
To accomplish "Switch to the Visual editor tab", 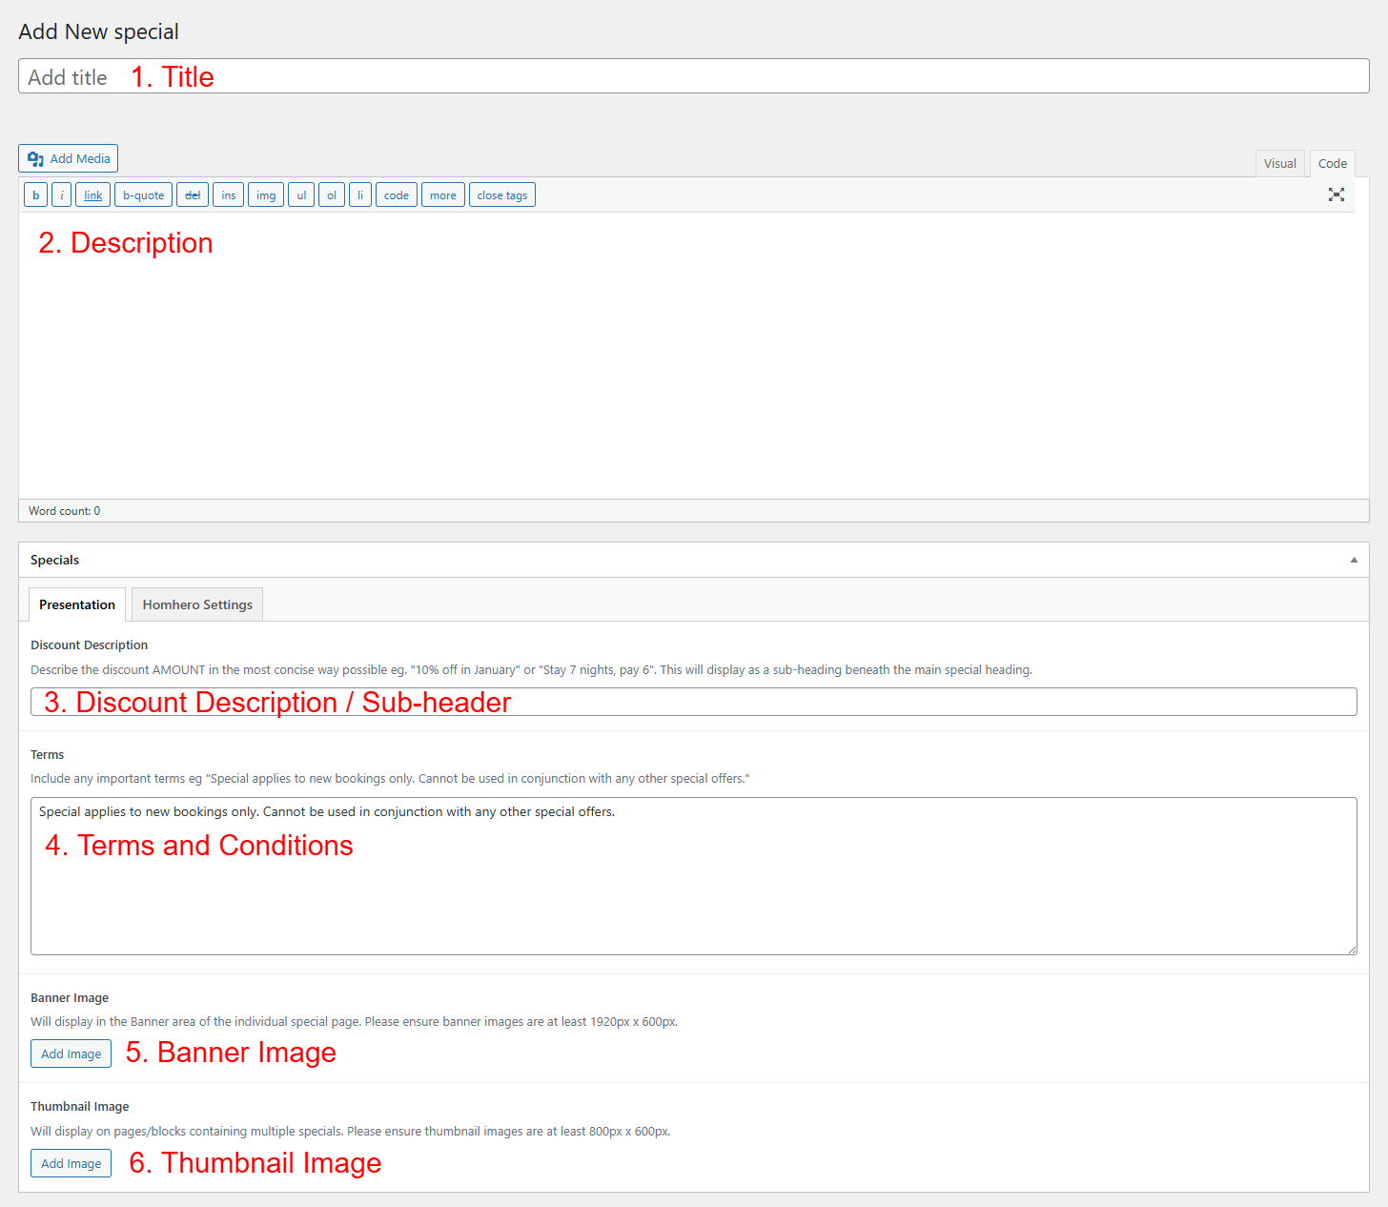I will (1279, 163).
